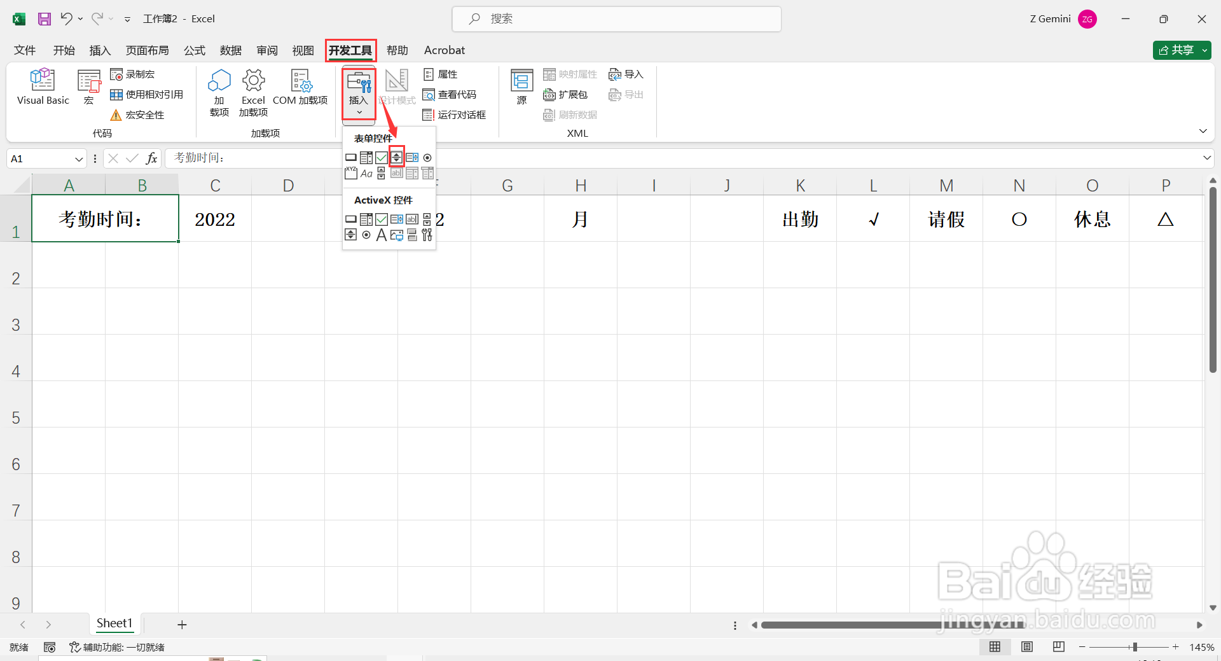The height and width of the screenshot is (661, 1221).
Task: Select ActiveX Toggle Button icon
Action: pyautogui.click(x=412, y=235)
